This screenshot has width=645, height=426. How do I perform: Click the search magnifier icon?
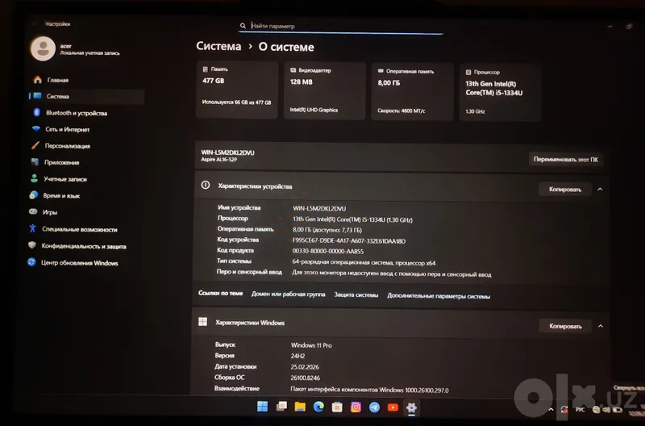[243, 26]
